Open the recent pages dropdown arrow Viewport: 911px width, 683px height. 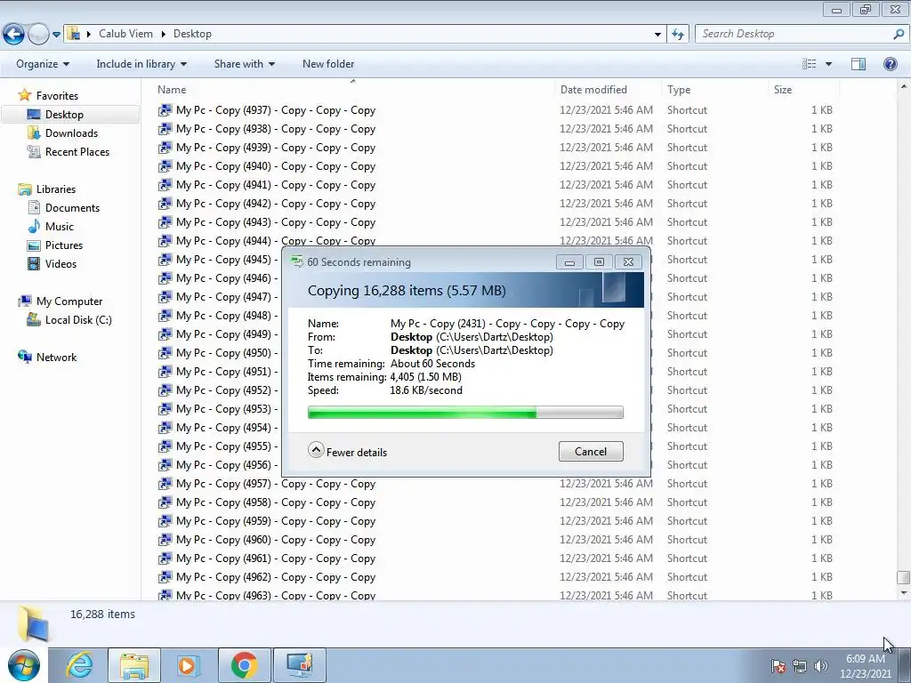pyautogui.click(x=56, y=35)
